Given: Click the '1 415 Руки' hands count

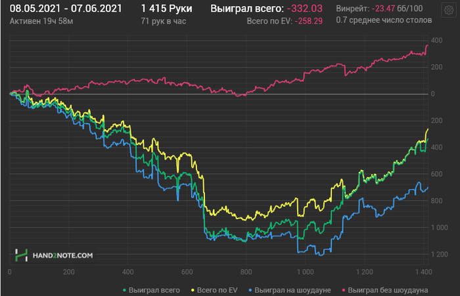Looking at the screenshot, I should pos(166,9).
